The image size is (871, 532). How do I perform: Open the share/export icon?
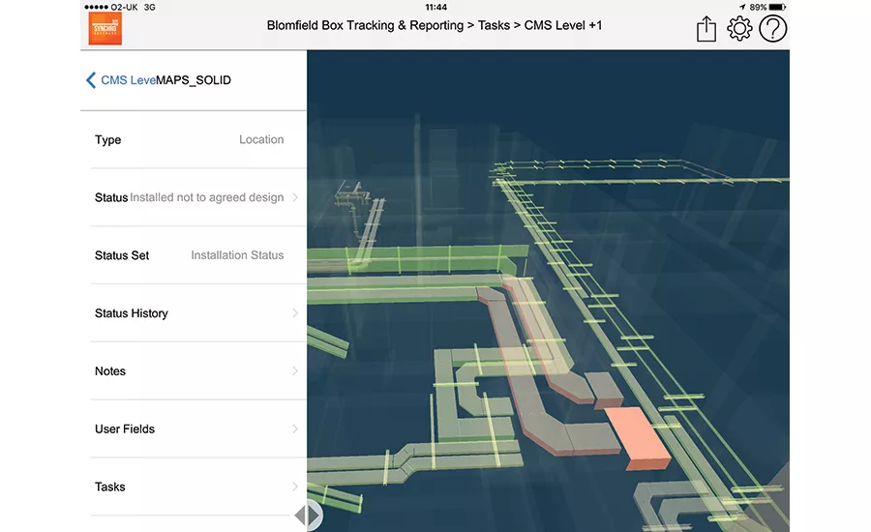(x=706, y=29)
